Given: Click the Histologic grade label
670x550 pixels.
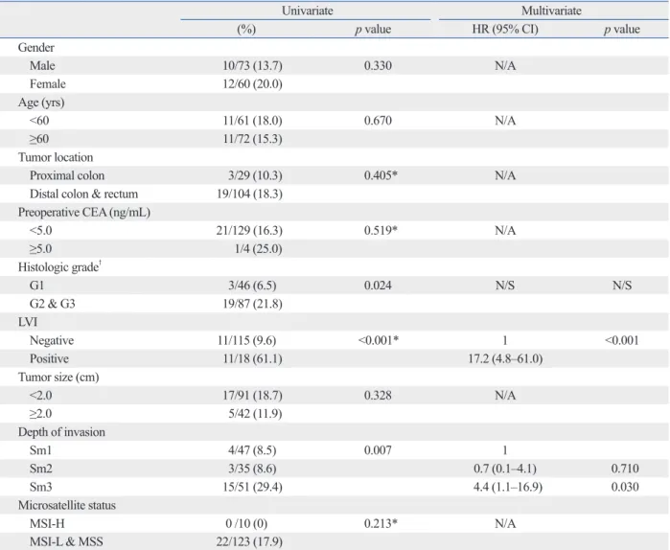Looking at the screenshot, I should (59, 267).
